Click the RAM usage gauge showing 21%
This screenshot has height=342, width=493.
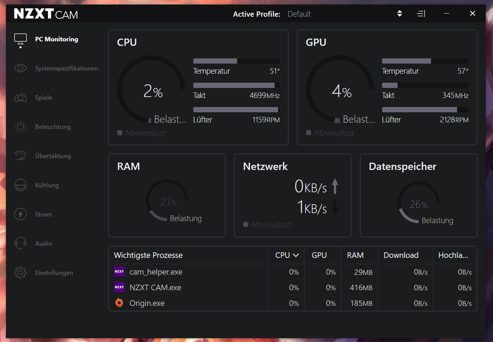tap(167, 200)
